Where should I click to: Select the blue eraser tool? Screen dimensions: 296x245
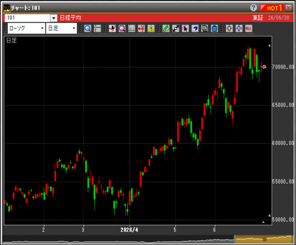point(195,29)
